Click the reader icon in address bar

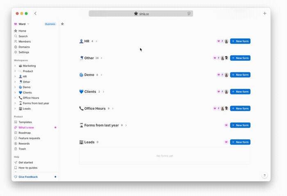tap(189, 14)
